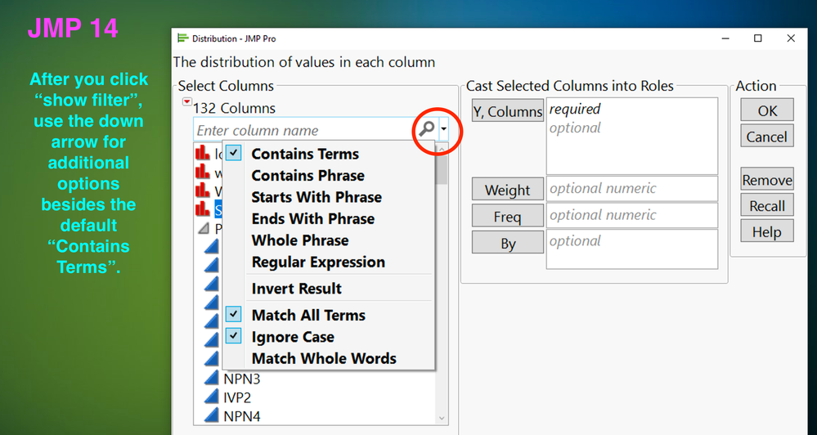The image size is (817, 435).
Task: Maximize the Distribution window
Action: click(758, 38)
